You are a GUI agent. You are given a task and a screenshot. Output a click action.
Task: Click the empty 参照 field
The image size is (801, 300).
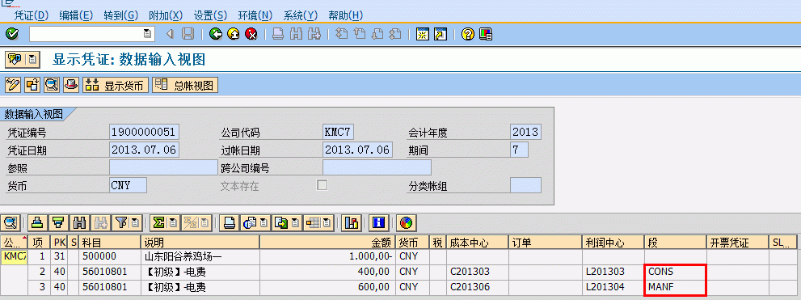pos(163,167)
